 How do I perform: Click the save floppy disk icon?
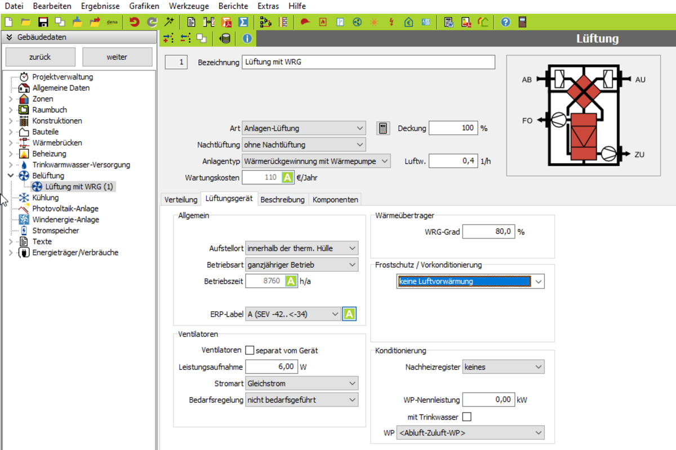(x=43, y=22)
